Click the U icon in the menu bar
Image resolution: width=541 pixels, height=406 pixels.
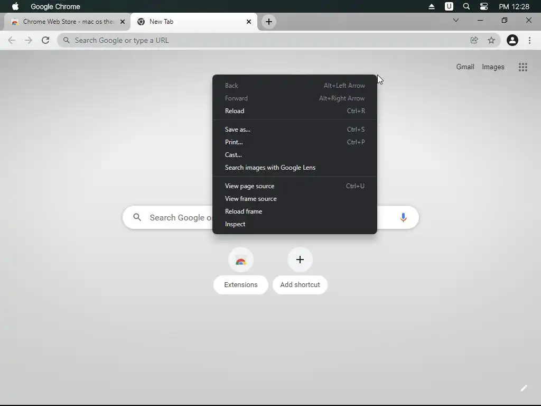(449, 6)
